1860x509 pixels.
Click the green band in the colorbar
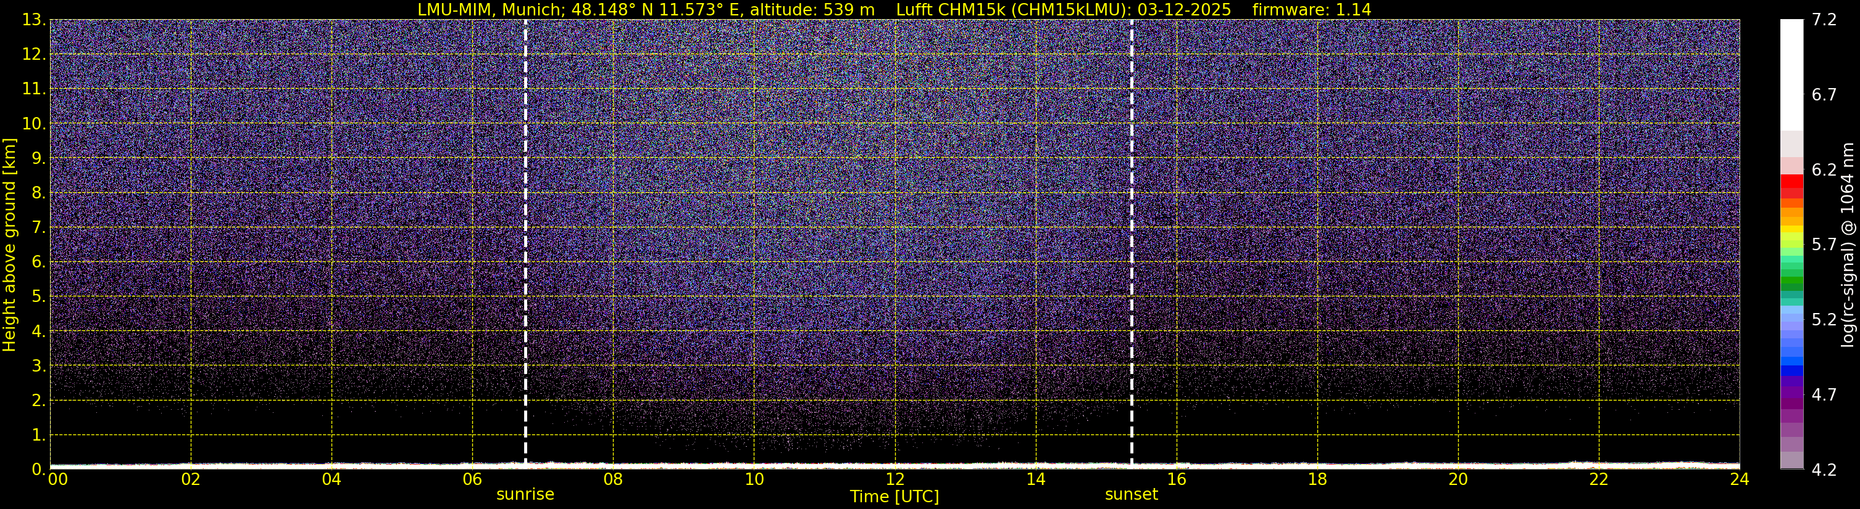(x=1791, y=281)
